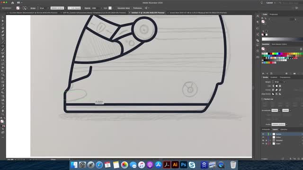Screen dimensions: 303x170
Task: Select the Hand tool
Action: (3, 110)
